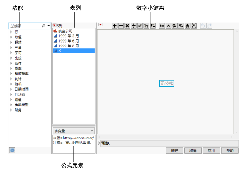Click the insert caret keypad button
The image size is (240, 170).
point(168,26)
